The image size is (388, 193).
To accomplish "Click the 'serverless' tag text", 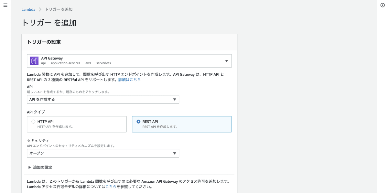I will [103, 63].
